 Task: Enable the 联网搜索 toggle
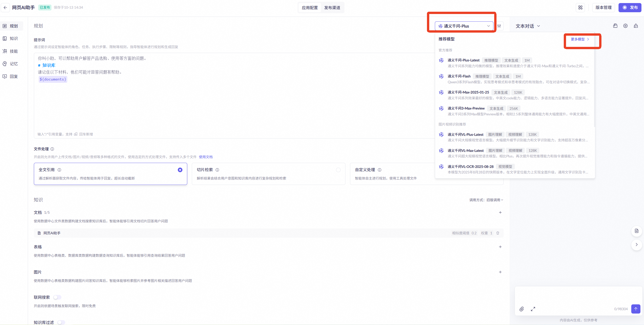click(x=57, y=297)
